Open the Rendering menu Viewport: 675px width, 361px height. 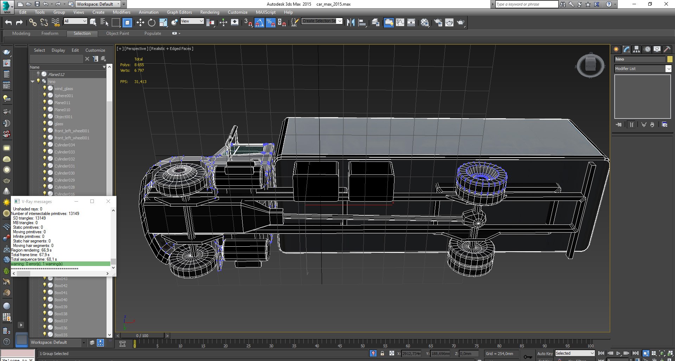[x=210, y=12]
